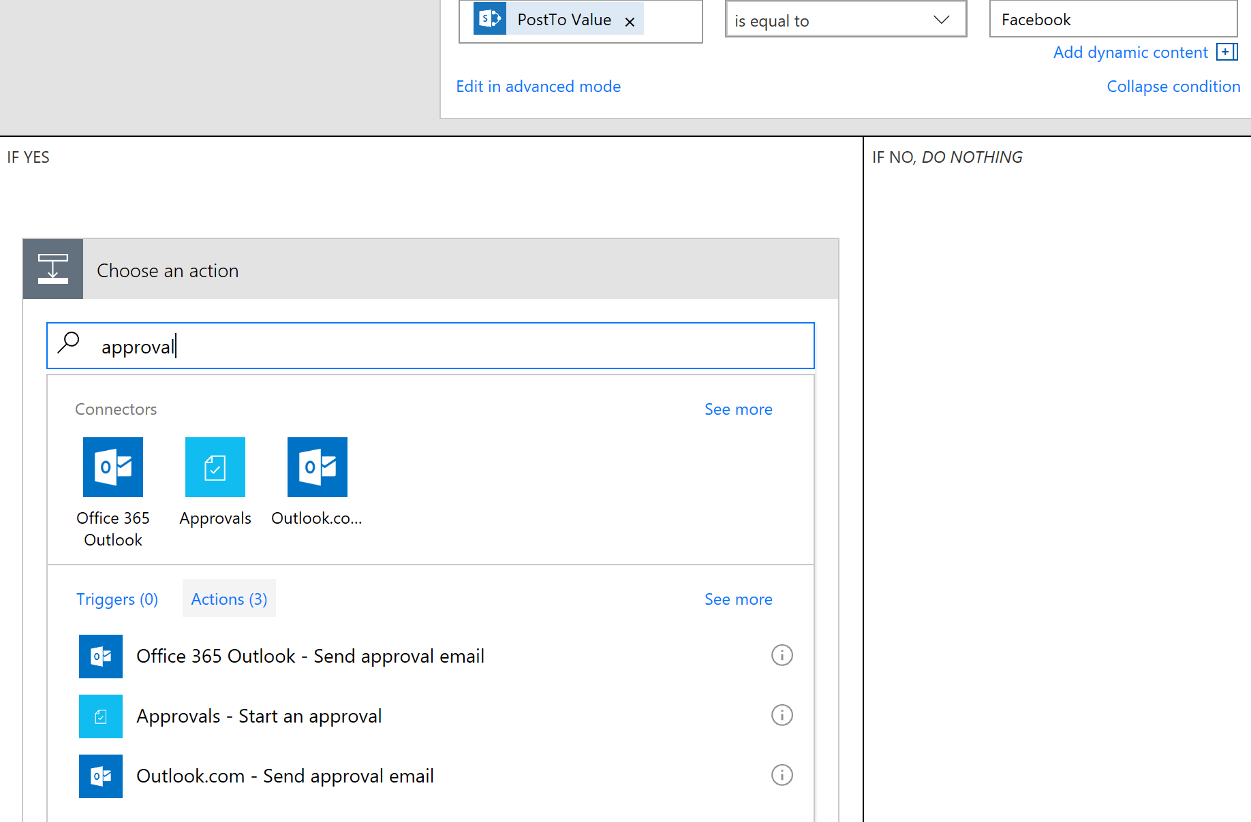Select the Approvals connector

click(215, 467)
